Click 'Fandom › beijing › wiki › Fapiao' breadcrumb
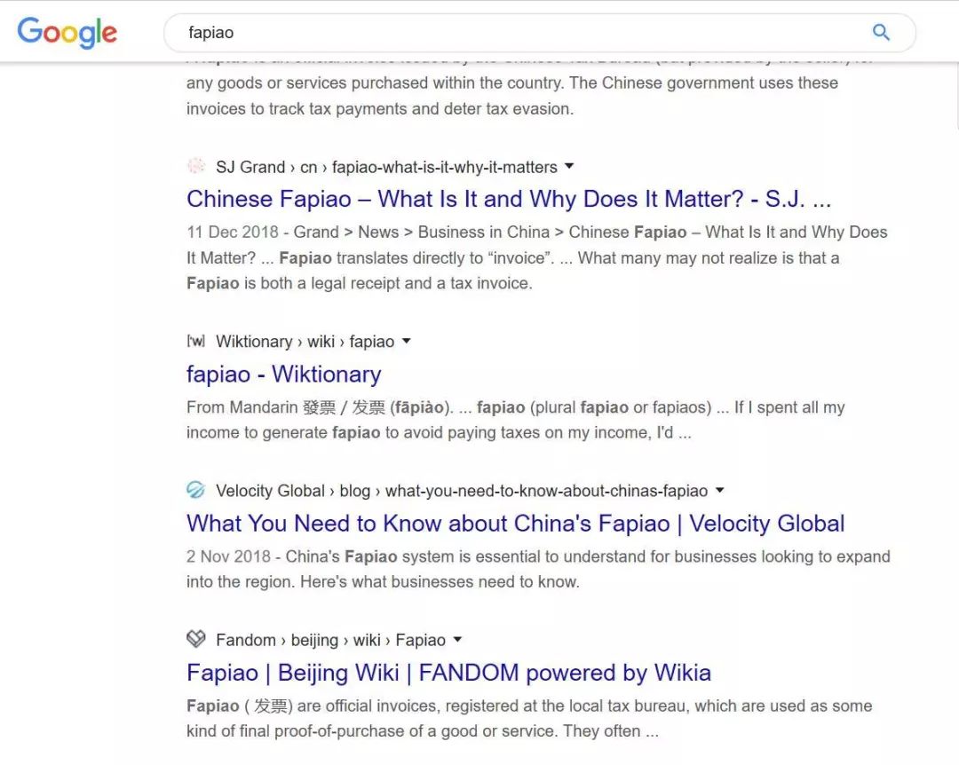This screenshot has width=959, height=765. pyautogui.click(x=331, y=640)
